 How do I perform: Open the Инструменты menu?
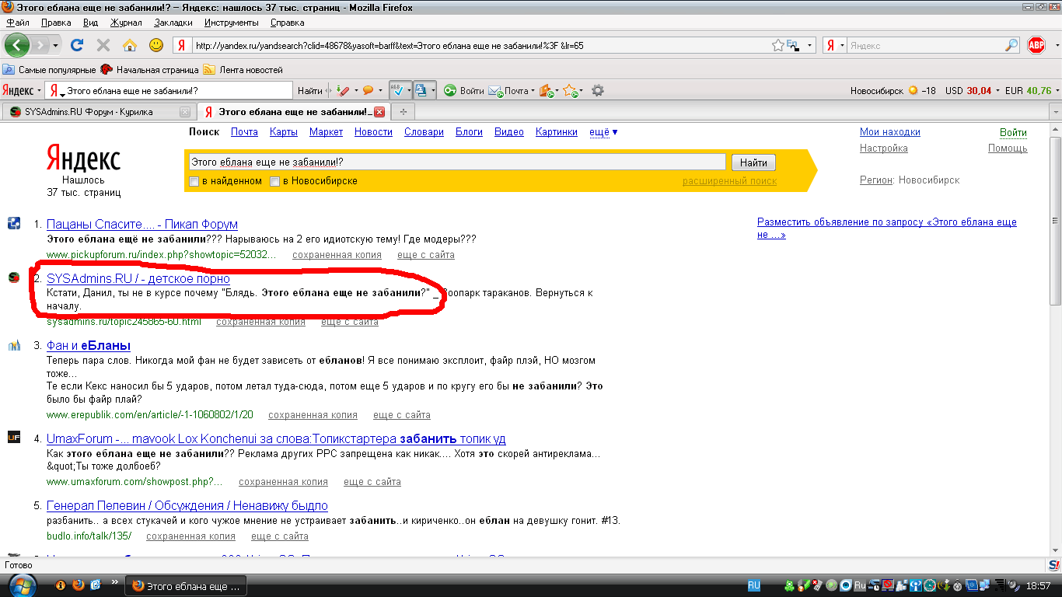point(232,23)
